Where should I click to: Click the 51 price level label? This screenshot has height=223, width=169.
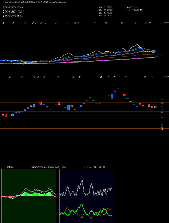[x=162, y=123]
